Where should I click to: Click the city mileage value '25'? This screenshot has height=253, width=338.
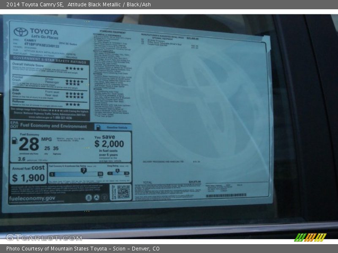(47, 148)
